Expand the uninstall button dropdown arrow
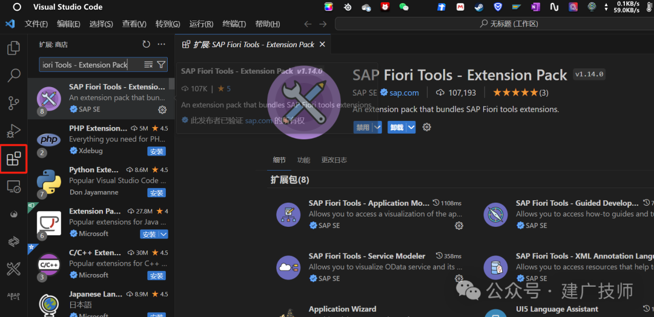 pyautogui.click(x=411, y=128)
